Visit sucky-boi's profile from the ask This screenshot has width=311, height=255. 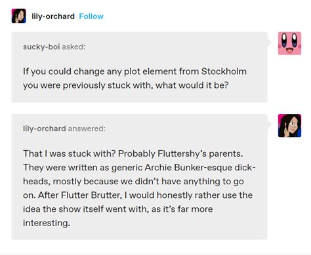point(41,47)
